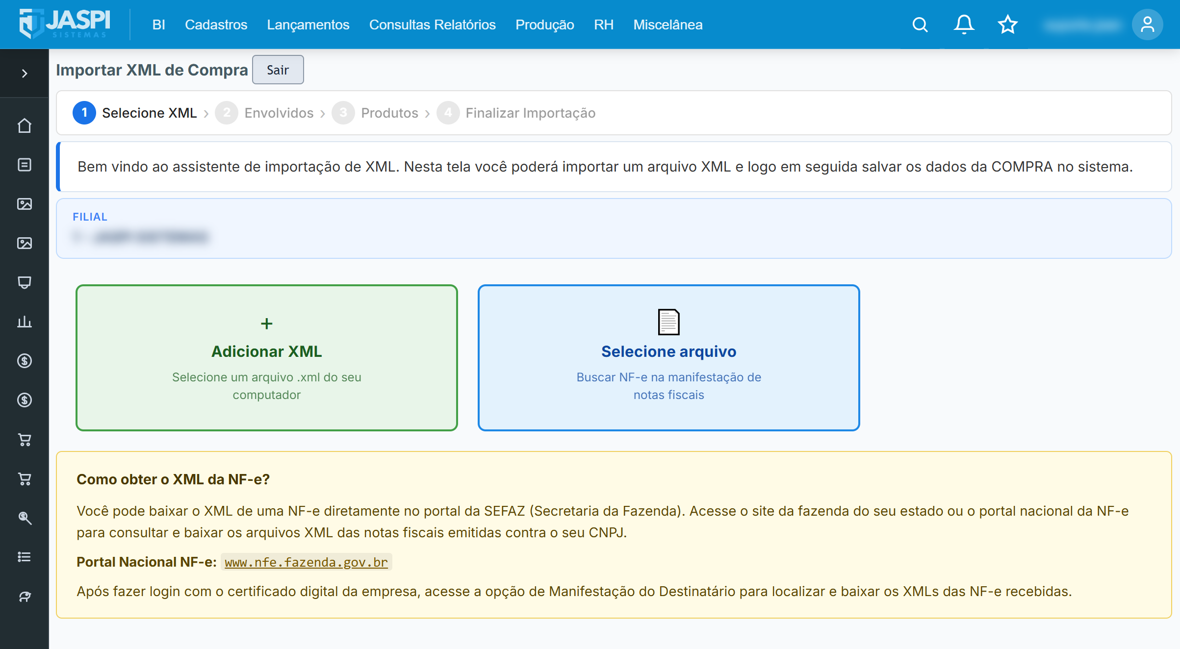Go to step 4 Finalizar Importação

click(516, 113)
